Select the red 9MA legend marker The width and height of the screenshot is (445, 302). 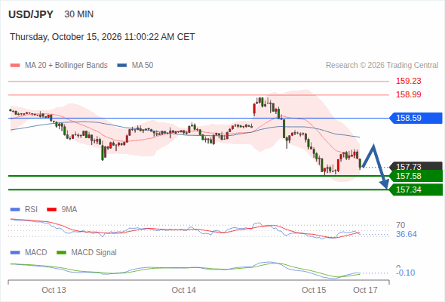point(51,210)
